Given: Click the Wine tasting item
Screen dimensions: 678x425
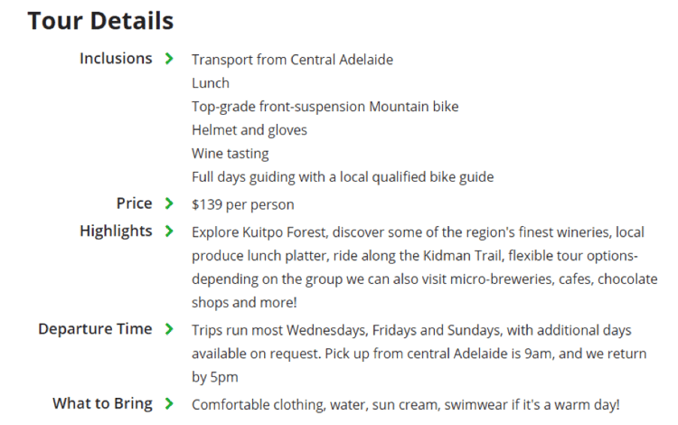Looking at the screenshot, I should tap(230, 154).
